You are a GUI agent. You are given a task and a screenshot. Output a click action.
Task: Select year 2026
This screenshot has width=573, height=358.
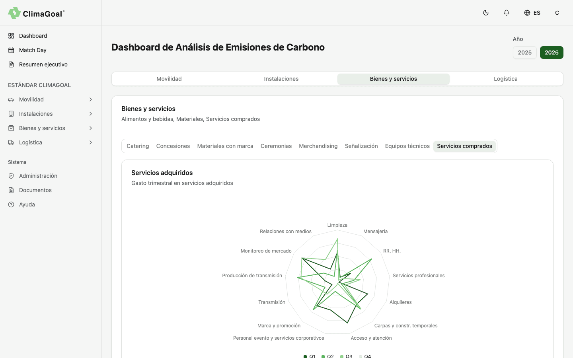pos(552,53)
